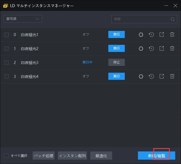Screen dimensions: 181x164
Task: Expand the 番号順 sort dropdown
Action: click(23, 19)
